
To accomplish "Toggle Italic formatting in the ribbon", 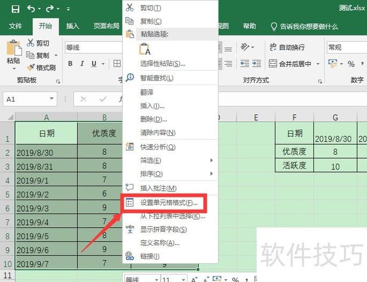I will [x=82, y=64].
